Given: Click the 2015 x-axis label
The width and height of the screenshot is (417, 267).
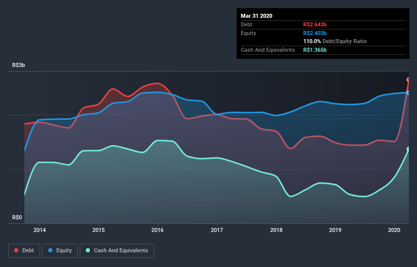Looking at the screenshot, I should click(99, 230).
